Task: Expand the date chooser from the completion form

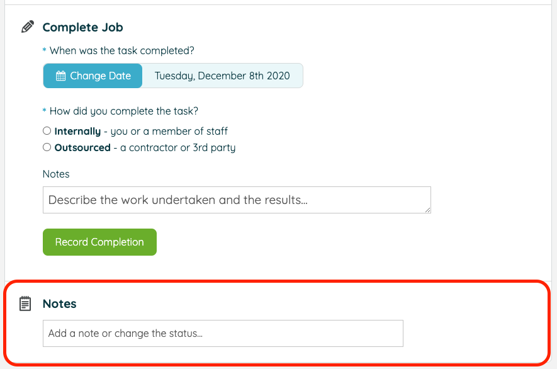Action: point(93,75)
